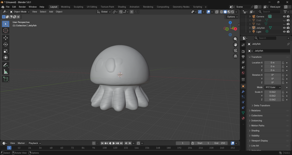The width and height of the screenshot is (292, 155).
Task: Show the hidden Crab object
Action: (x=284, y=20)
